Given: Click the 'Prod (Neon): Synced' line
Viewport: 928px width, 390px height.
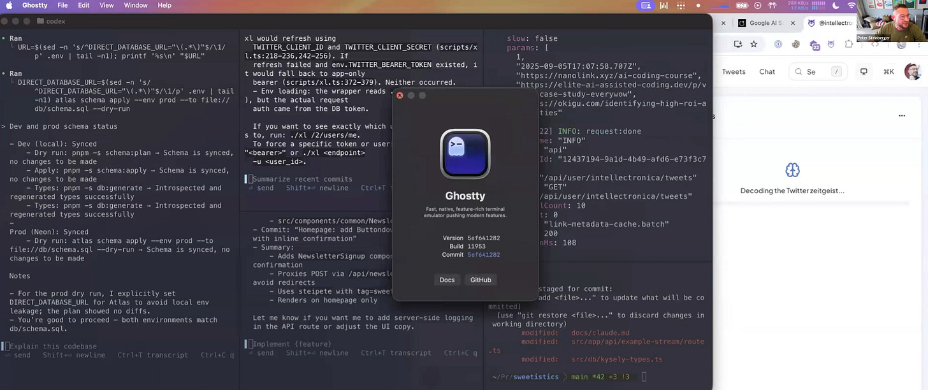Looking at the screenshot, I should pyautogui.click(x=49, y=232).
